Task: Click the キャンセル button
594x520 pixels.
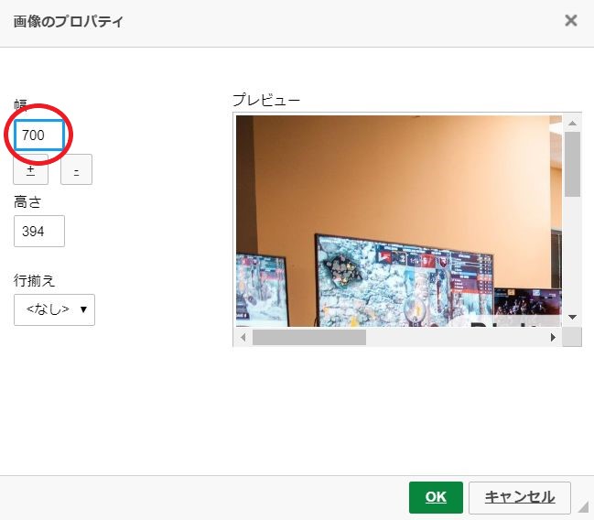Action: [520, 497]
